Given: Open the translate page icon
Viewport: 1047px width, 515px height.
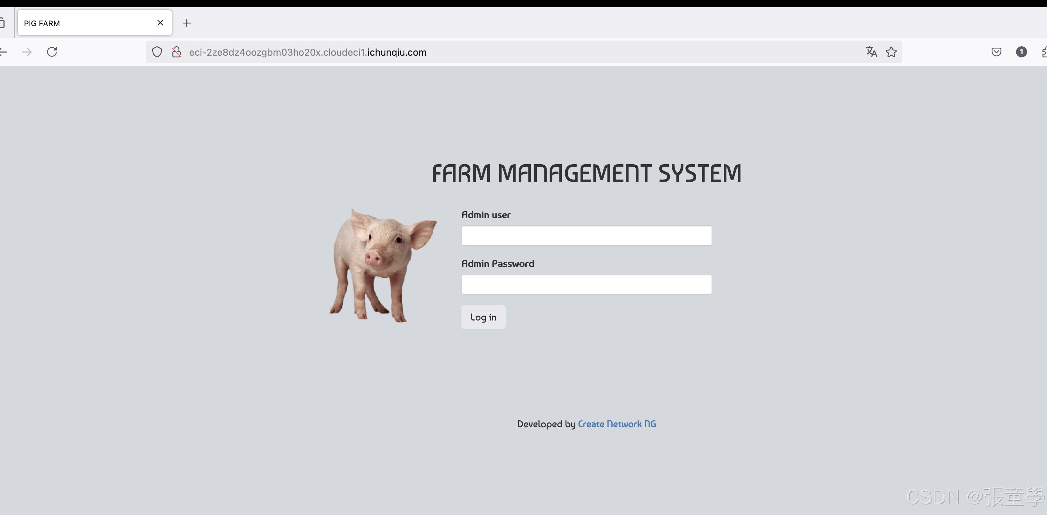Looking at the screenshot, I should [871, 52].
